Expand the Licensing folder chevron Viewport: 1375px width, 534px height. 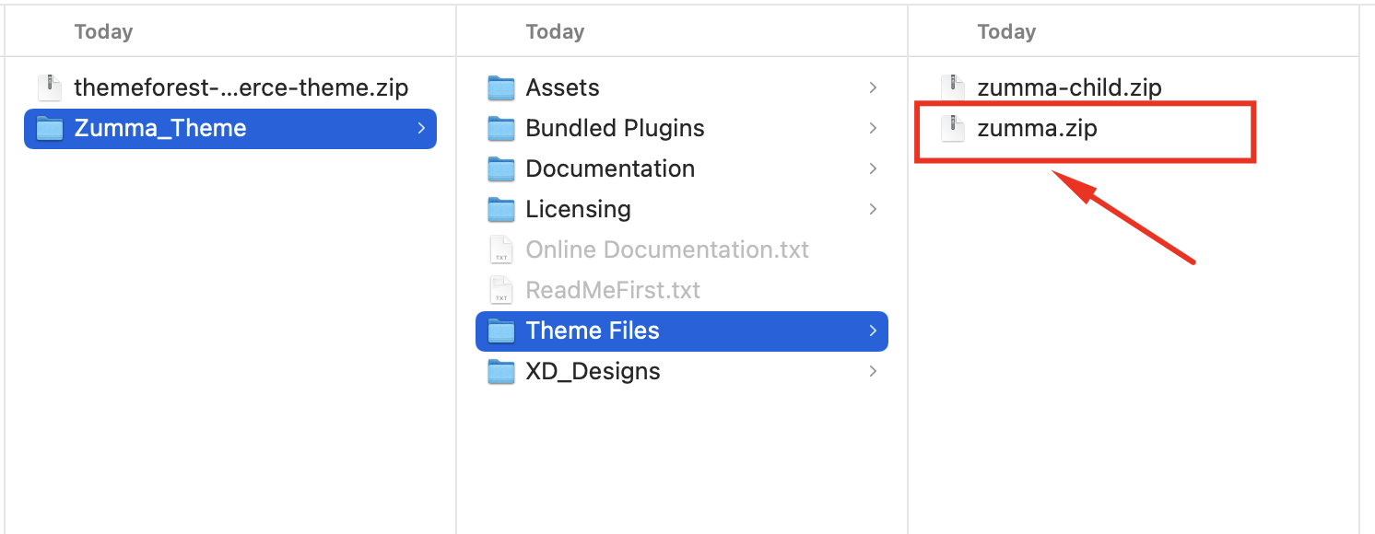pyautogui.click(x=872, y=209)
